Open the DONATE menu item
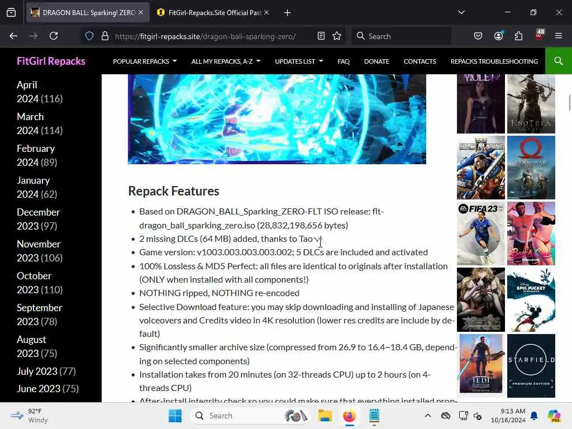572x429 pixels. (376, 61)
